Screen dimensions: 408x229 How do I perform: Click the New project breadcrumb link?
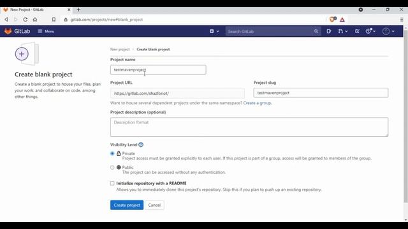(120, 50)
